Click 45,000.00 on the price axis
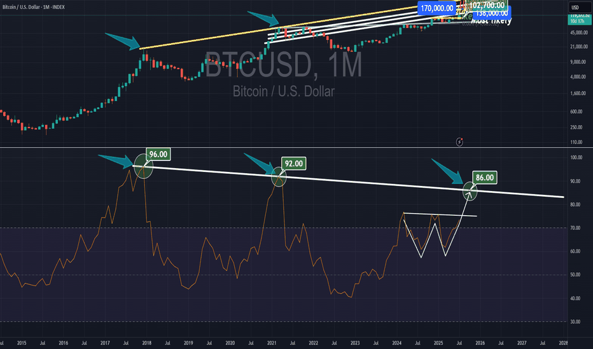The image size is (593, 349). (578, 33)
